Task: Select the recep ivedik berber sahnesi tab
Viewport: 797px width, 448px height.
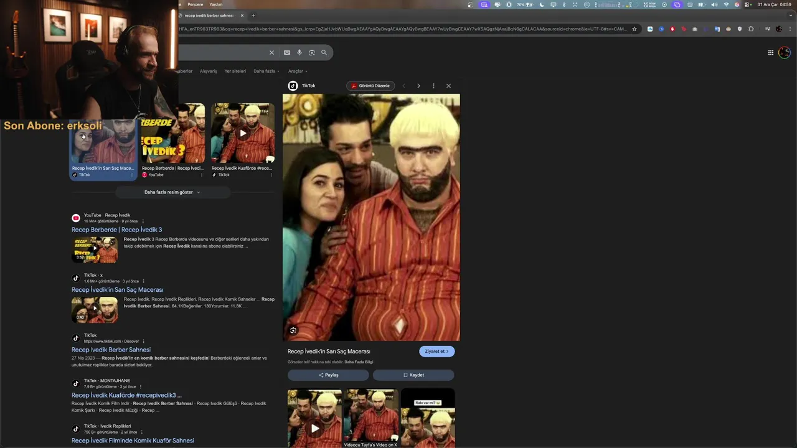Action: pos(209,16)
